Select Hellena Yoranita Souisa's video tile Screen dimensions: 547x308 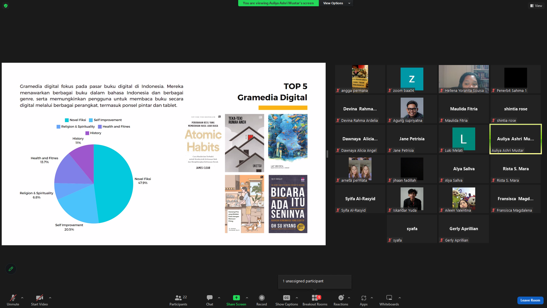(464, 79)
